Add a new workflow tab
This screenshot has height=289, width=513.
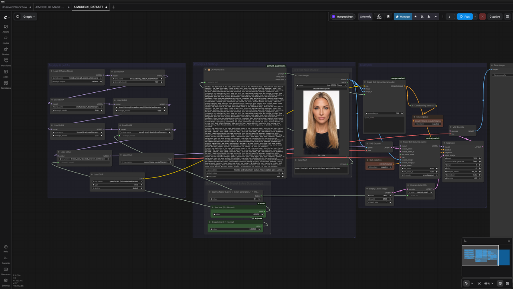(113, 7)
